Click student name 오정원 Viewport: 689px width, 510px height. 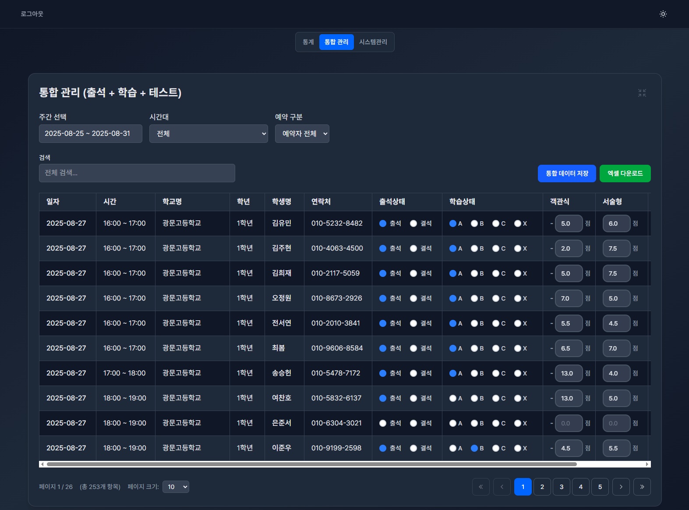(x=282, y=298)
